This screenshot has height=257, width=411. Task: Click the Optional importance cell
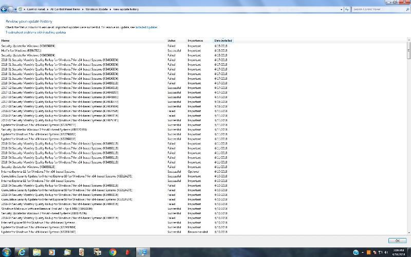[x=193, y=172]
